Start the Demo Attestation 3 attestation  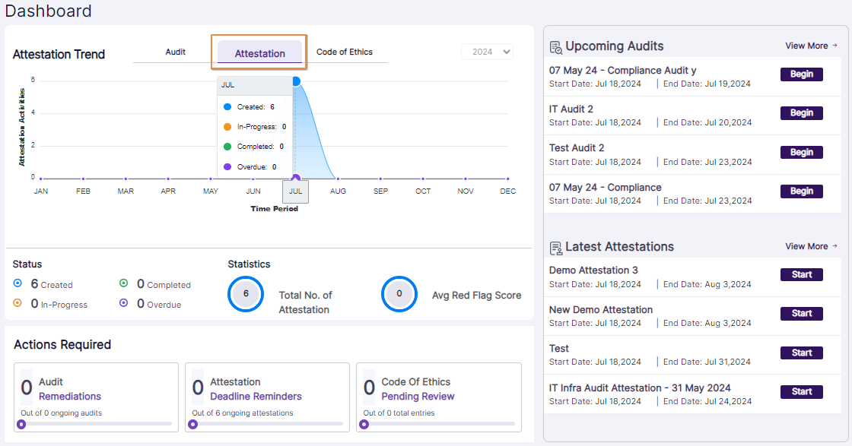(x=801, y=274)
